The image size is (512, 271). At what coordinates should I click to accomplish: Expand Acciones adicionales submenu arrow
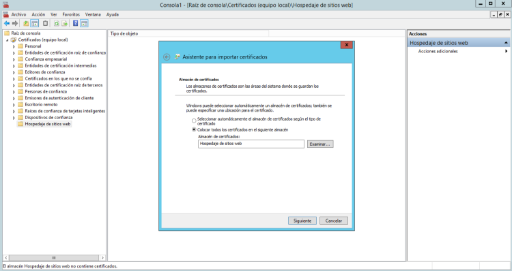click(506, 52)
